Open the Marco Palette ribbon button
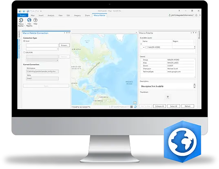 21,22
